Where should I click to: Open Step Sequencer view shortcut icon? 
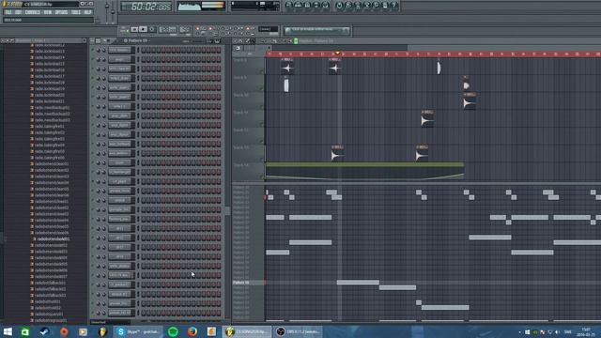(x=298, y=6)
